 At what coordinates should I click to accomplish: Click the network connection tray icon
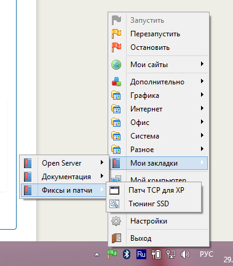click(x=170, y=254)
